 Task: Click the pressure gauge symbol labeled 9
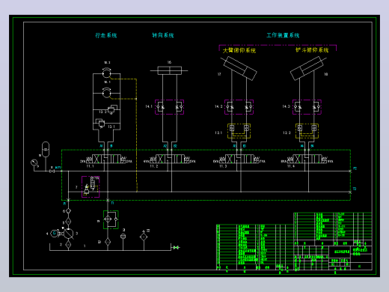point(34,162)
